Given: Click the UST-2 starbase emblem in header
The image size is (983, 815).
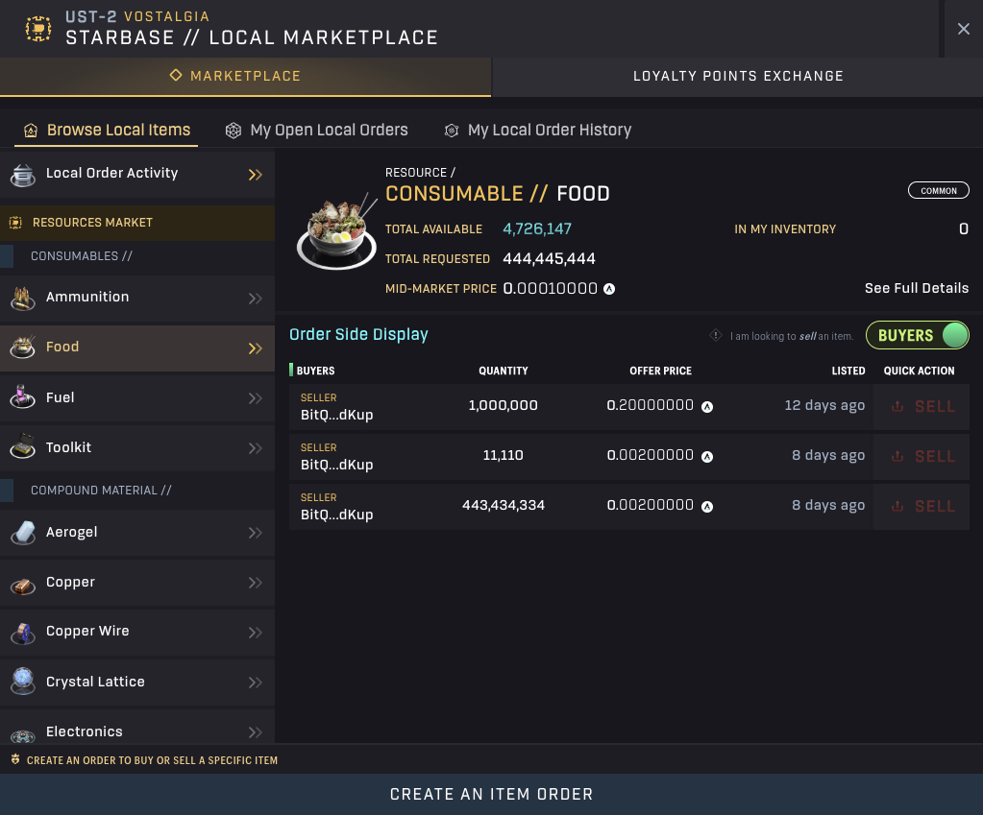Looking at the screenshot, I should click(x=37, y=29).
